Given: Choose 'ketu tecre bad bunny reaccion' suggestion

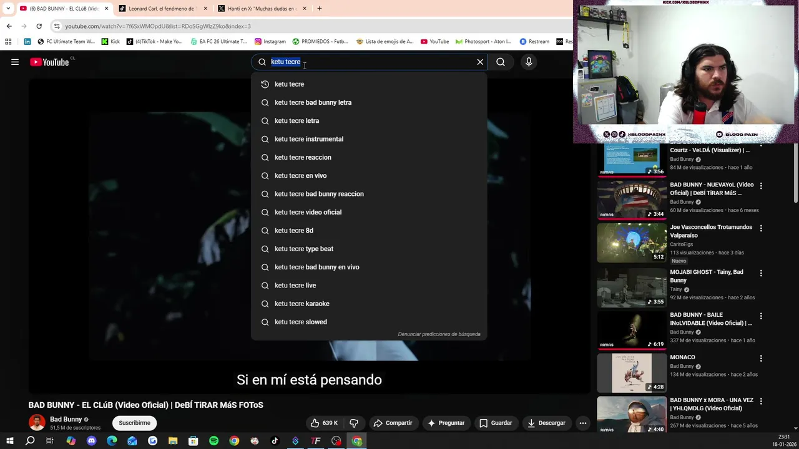Looking at the screenshot, I should (369, 194).
